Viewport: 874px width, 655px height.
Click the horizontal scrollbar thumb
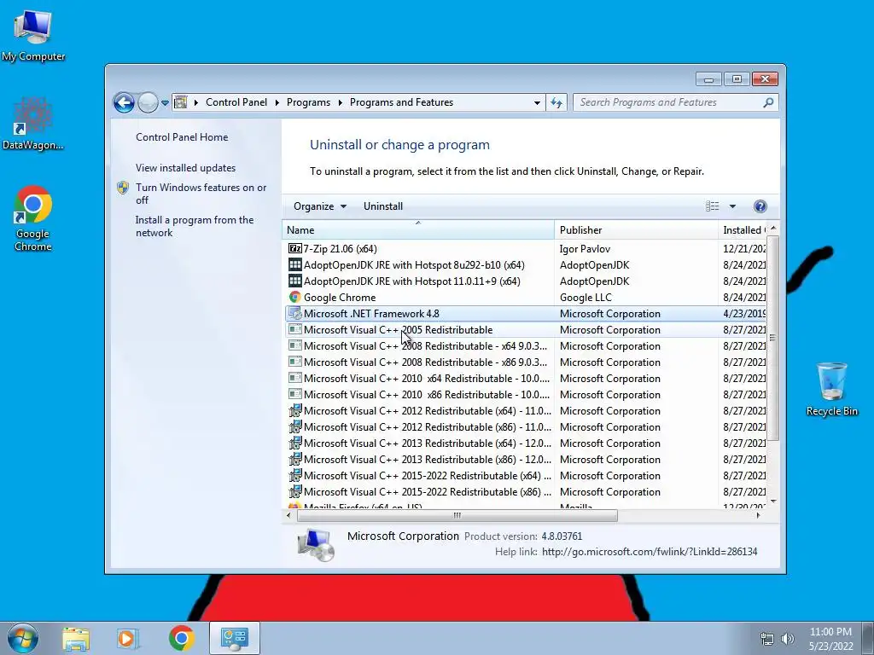[457, 516]
